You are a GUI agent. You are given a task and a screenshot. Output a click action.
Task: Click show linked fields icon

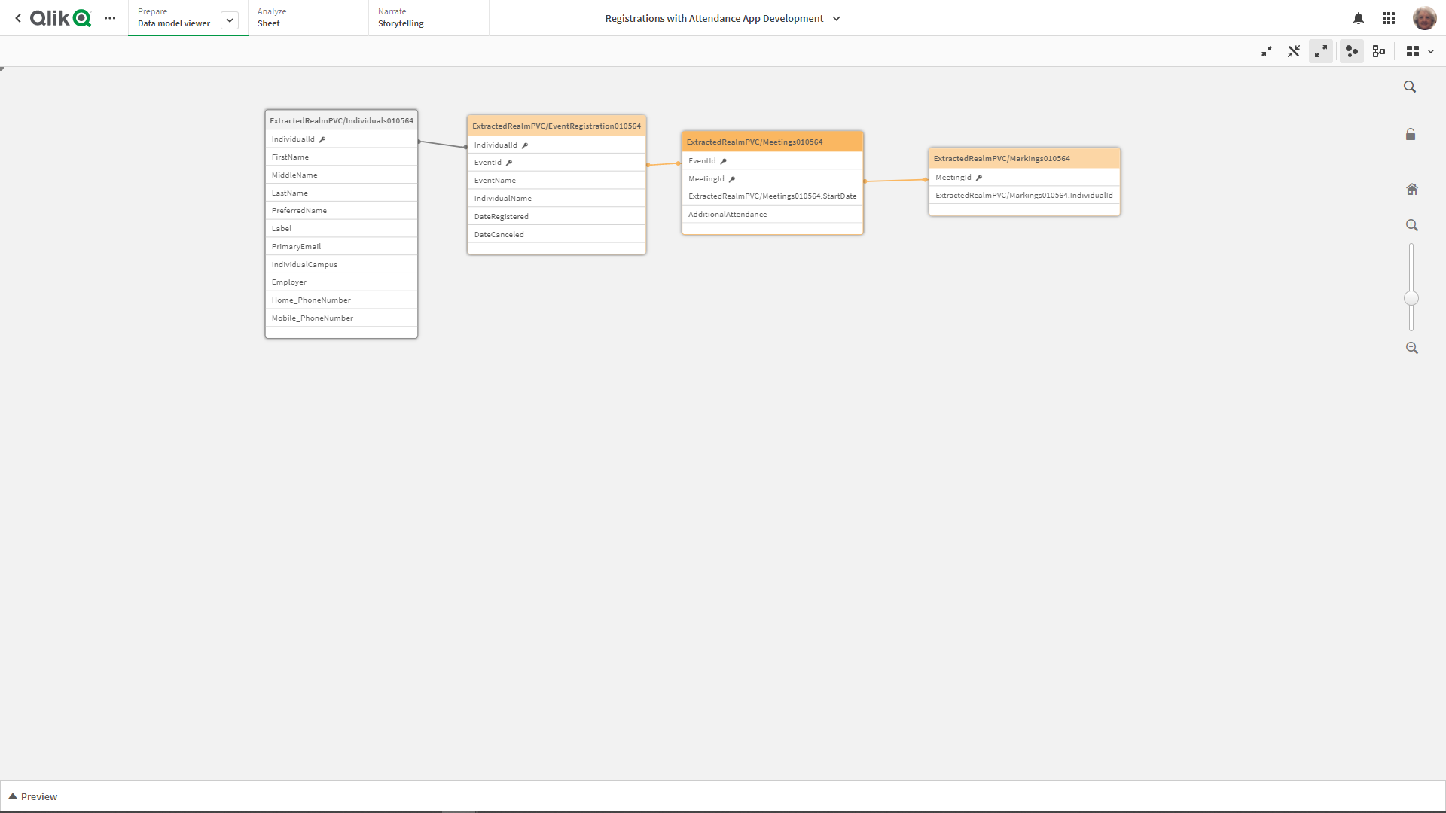click(x=1294, y=51)
